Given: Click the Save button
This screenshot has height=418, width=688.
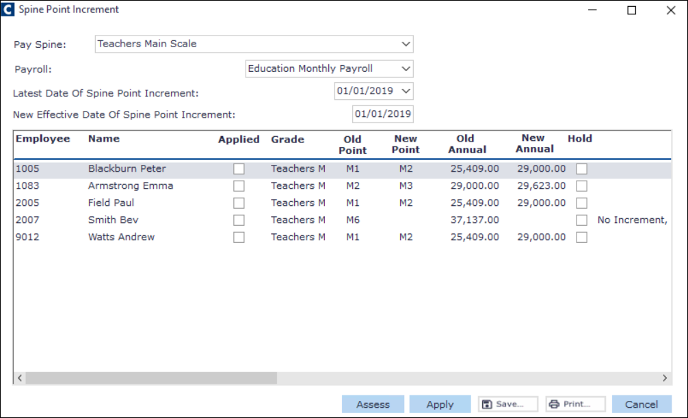Looking at the screenshot, I should coord(508,404).
